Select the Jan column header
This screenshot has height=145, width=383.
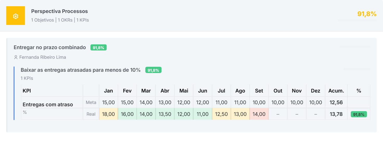108,91
